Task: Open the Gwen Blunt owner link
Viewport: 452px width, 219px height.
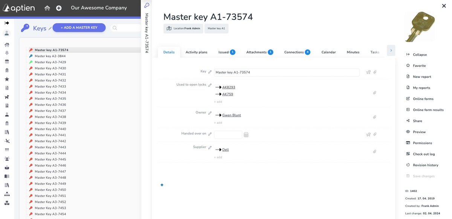Action: (232, 115)
